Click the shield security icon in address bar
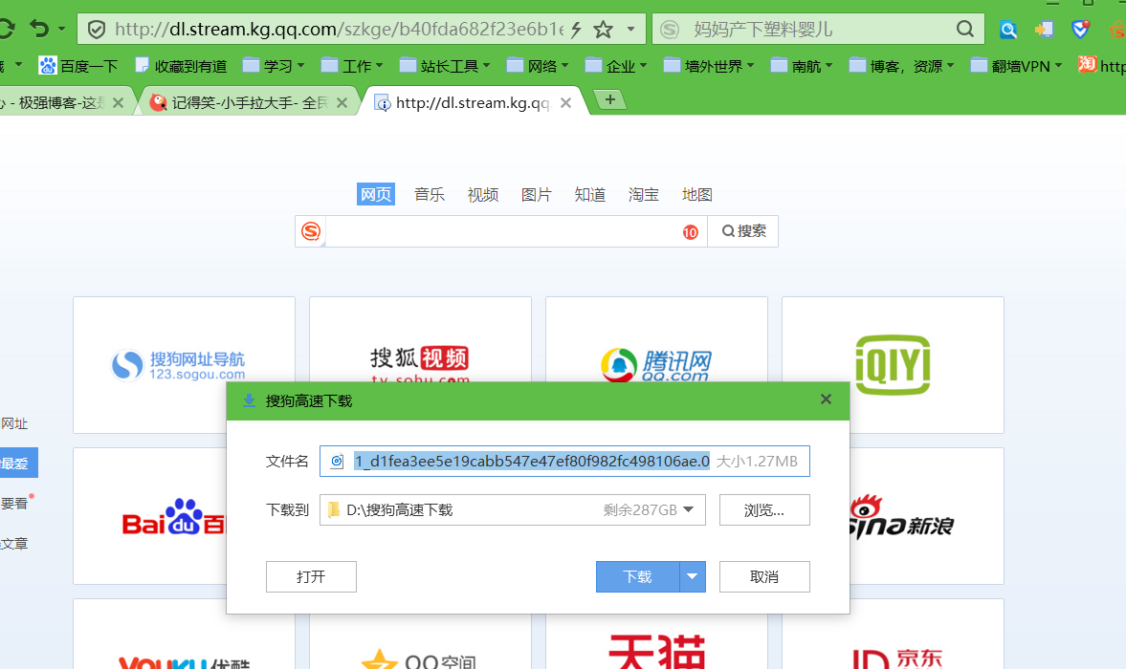Viewport: 1126px width, 669px height. click(97, 30)
